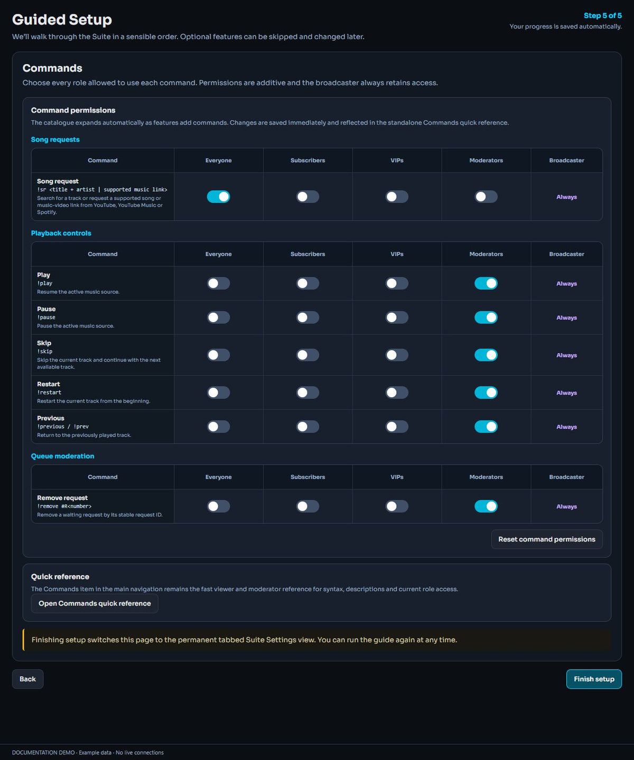Enable Pause command for VIPs
634x760 pixels.
(x=397, y=317)
